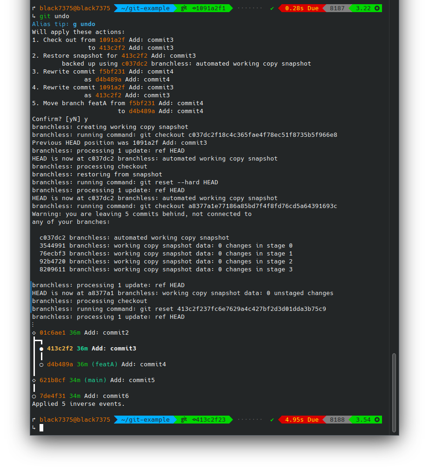The image size is (429, 471).
Task: Click the gray '8187' history segment
Action: (x=337, y=8)
